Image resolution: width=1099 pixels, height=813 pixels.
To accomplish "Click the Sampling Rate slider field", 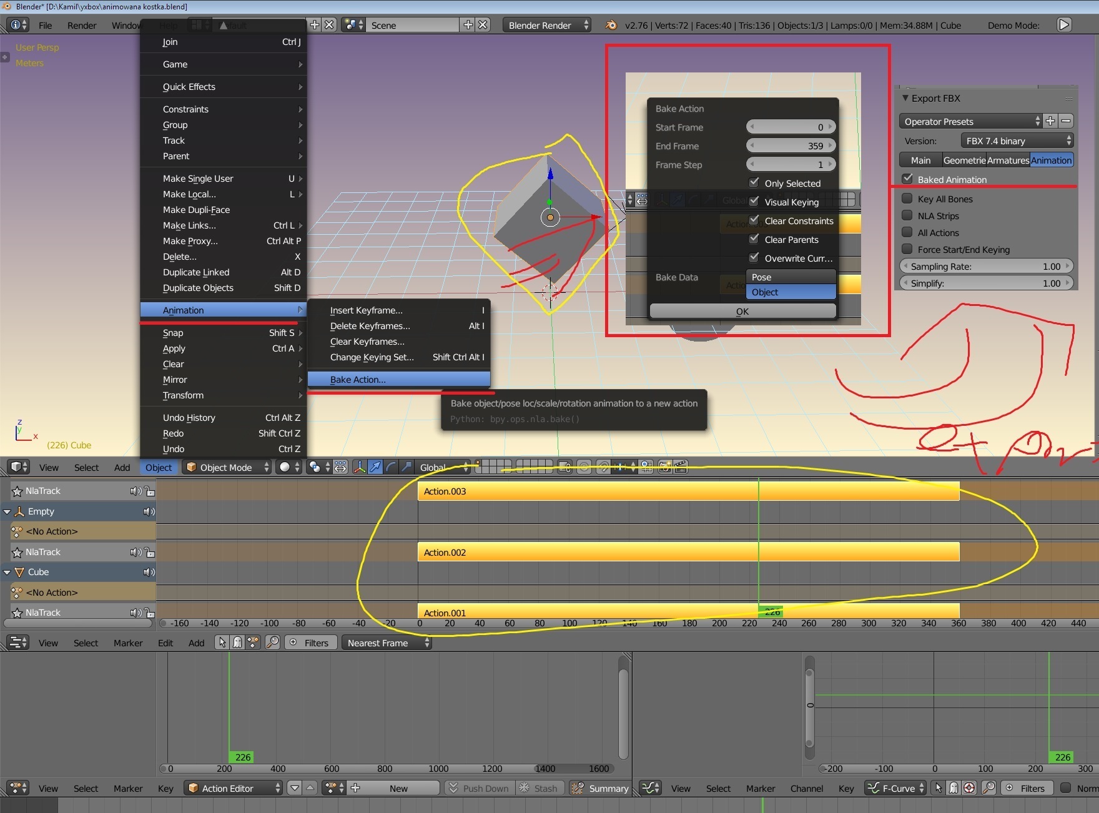I will pos(986,267).
